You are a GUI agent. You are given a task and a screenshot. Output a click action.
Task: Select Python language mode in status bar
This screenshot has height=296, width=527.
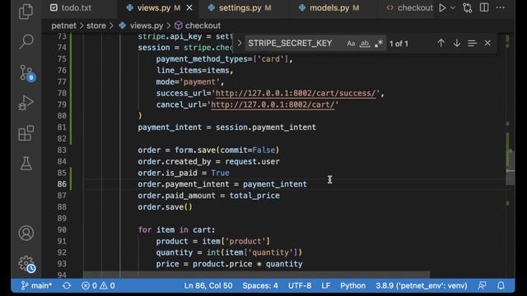pos(352,285)
